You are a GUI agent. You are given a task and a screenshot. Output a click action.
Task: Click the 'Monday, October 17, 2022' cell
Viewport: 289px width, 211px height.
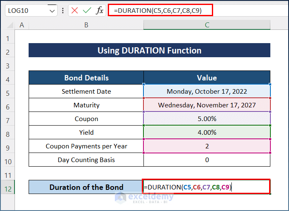coord(207,91)
